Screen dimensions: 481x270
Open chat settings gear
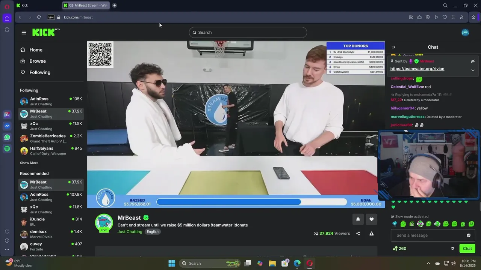[x=453, y=248]
